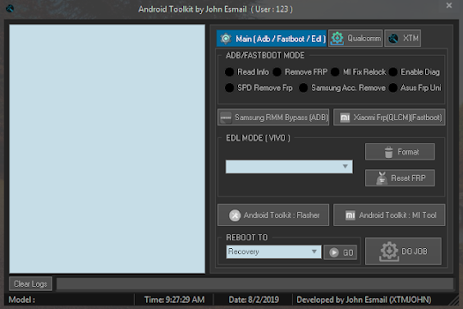Click Samsung RMM Bypass (ADB) button
Screen dimensions: 463x309
point(273,118)
